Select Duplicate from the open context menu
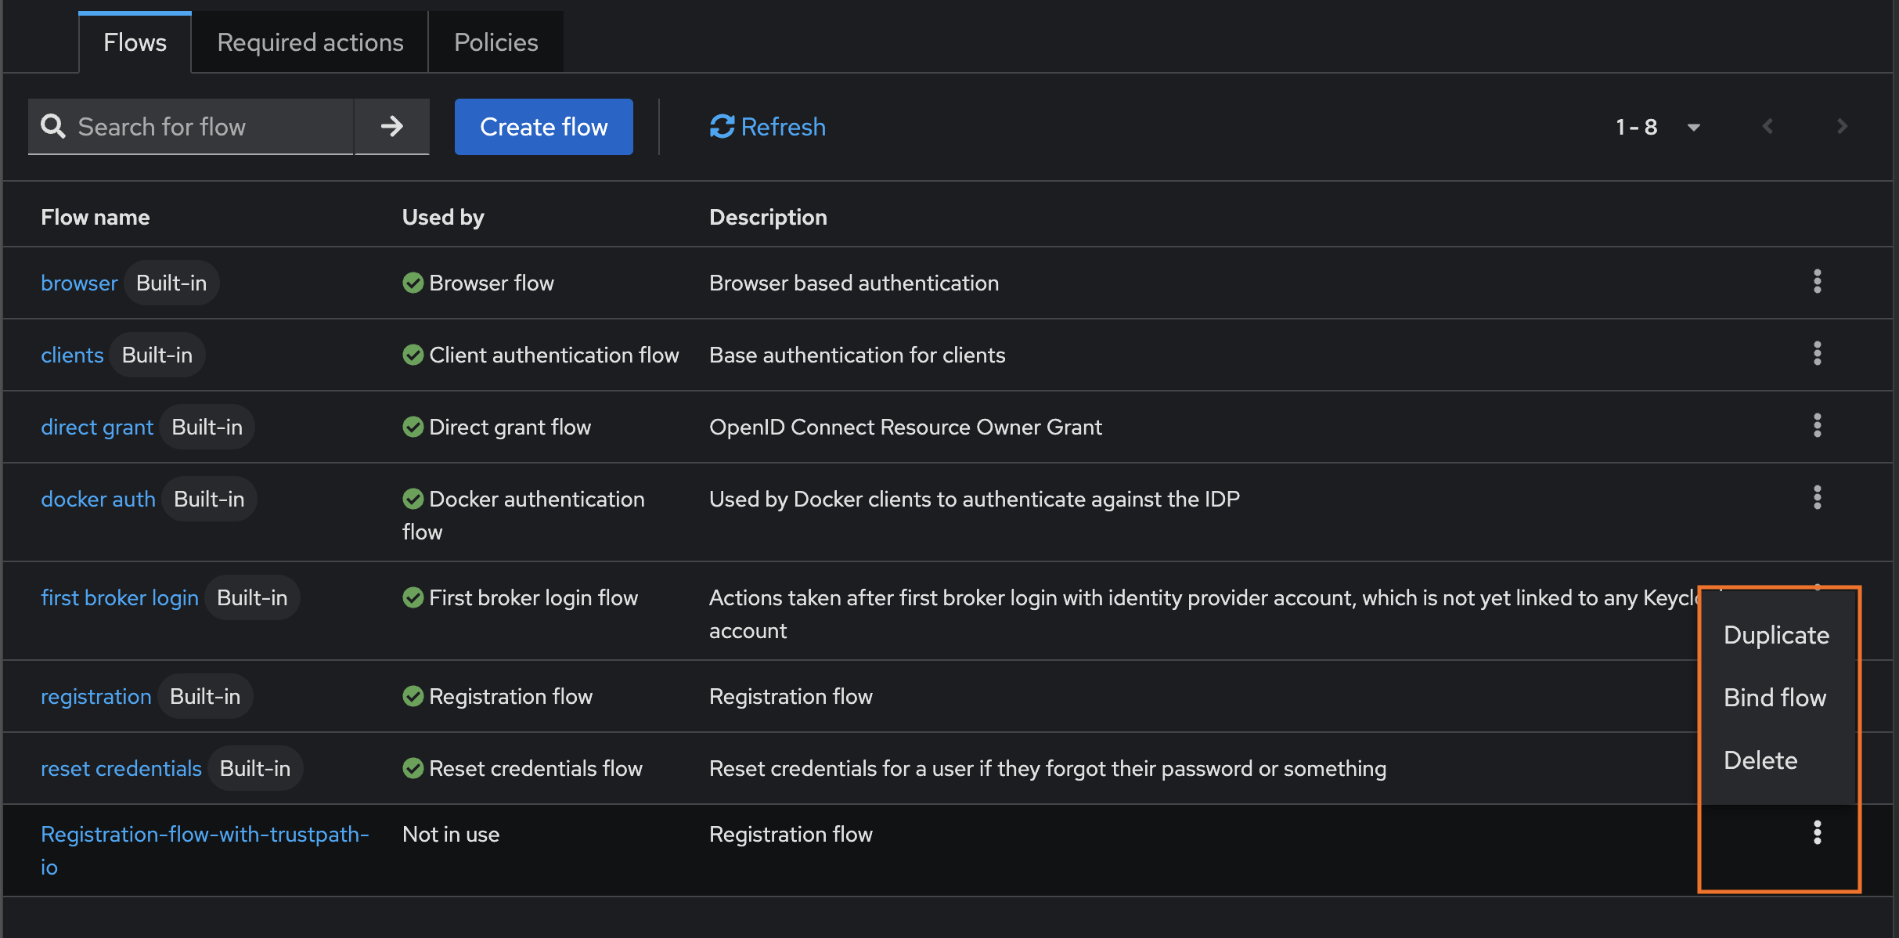Viewport: 1899px width, 938px height. (x=1776, y=635)
